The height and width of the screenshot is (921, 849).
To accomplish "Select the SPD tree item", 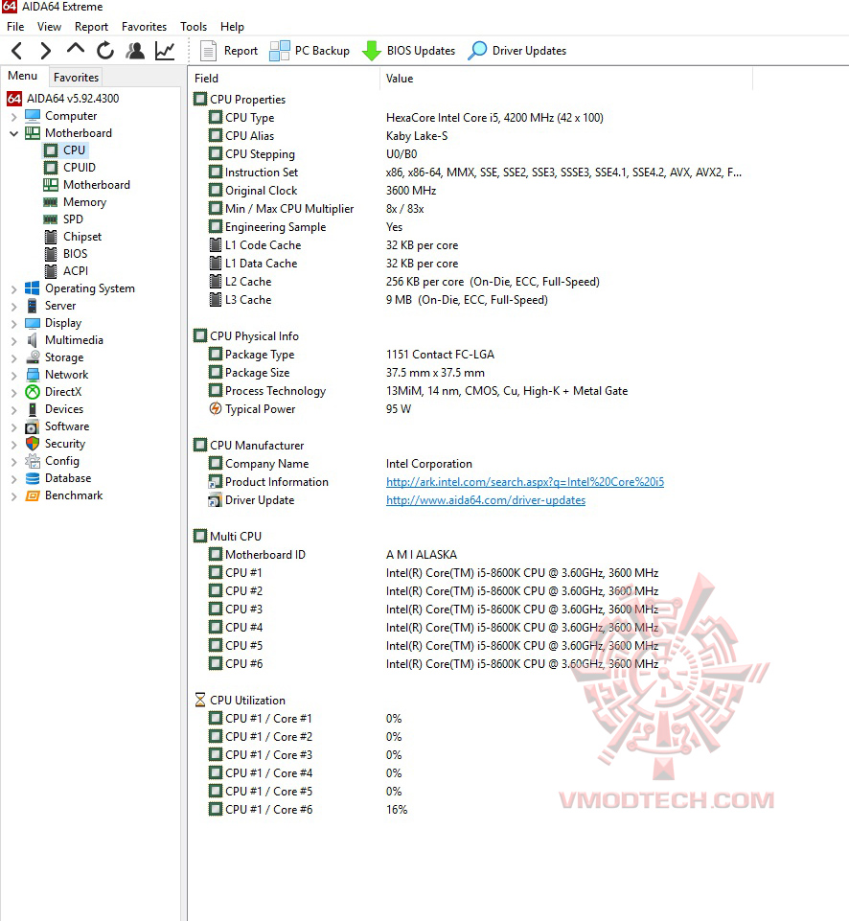I will pos(64,219).
